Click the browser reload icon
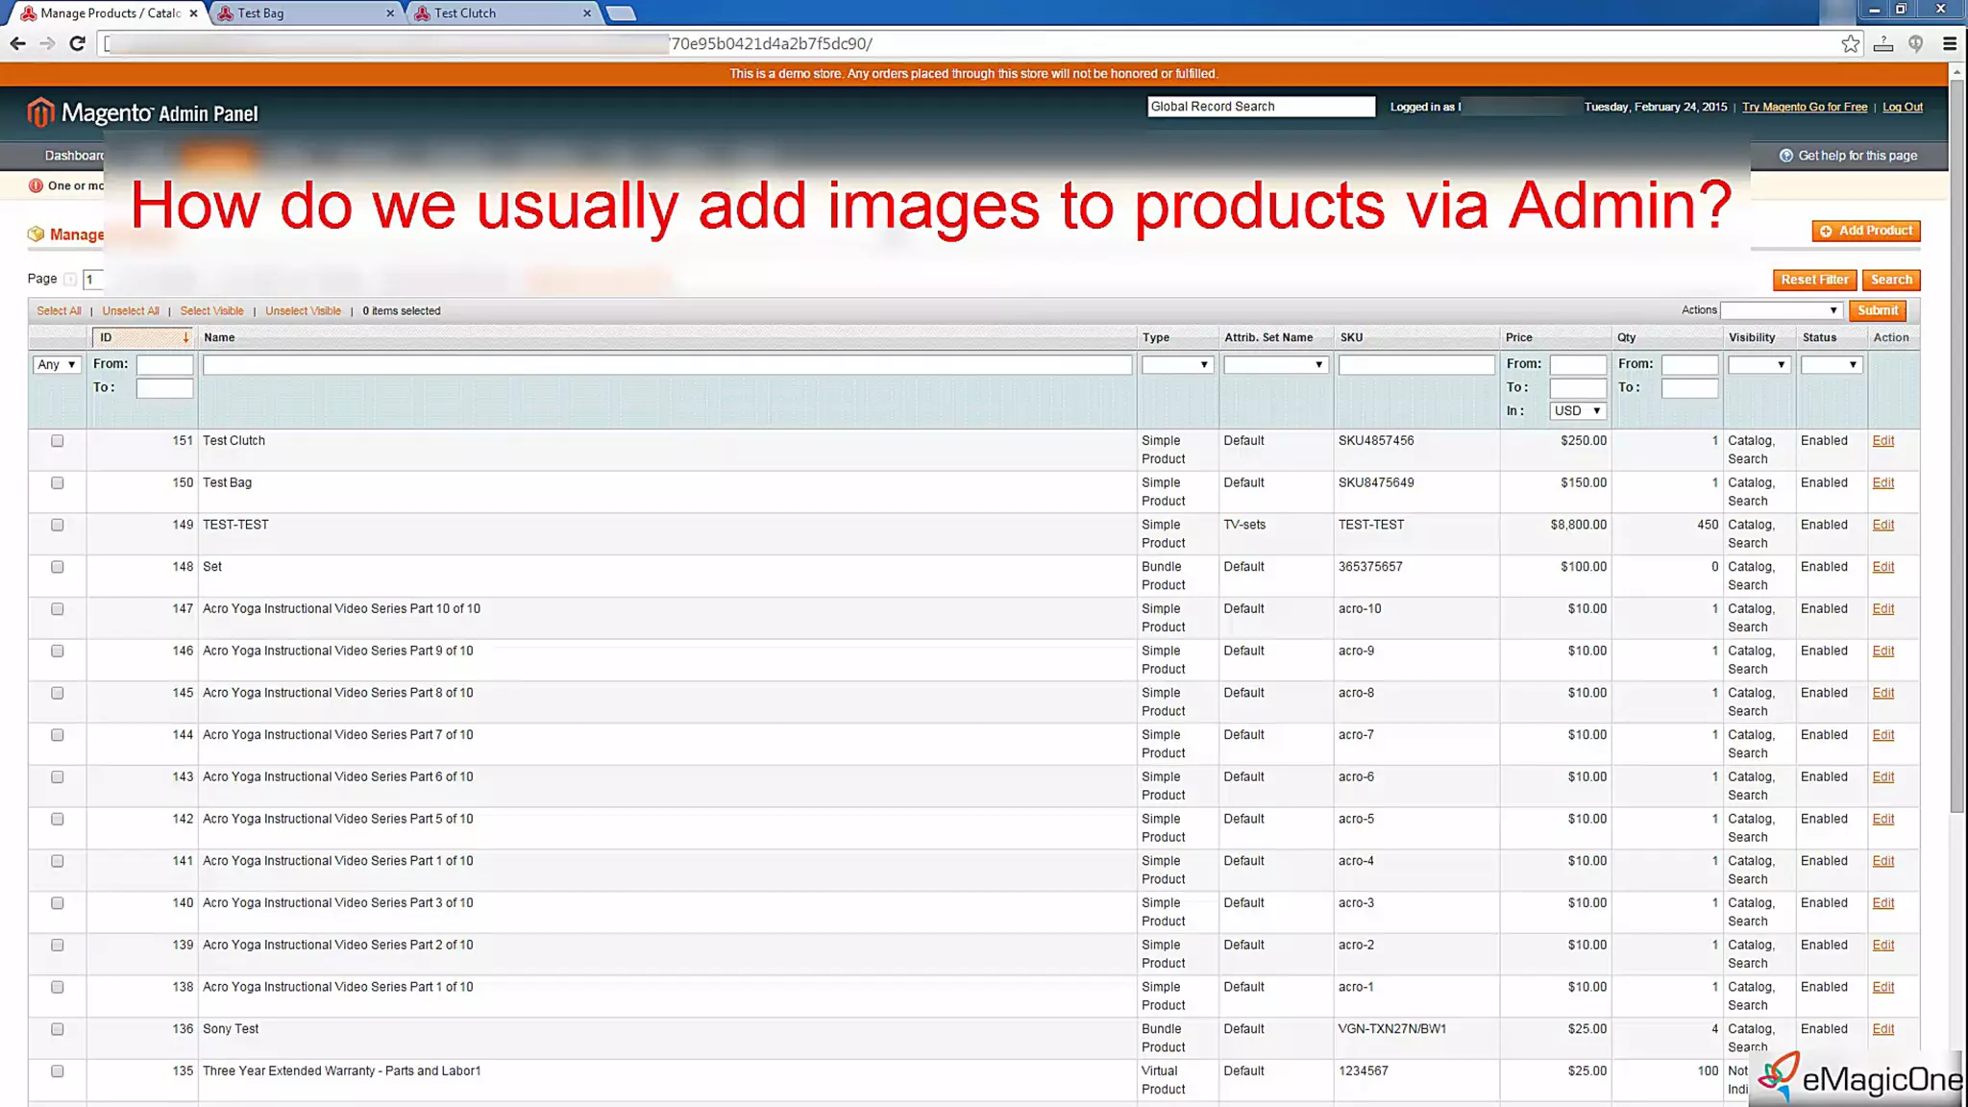1968x1107 pixels. [78, 43]
